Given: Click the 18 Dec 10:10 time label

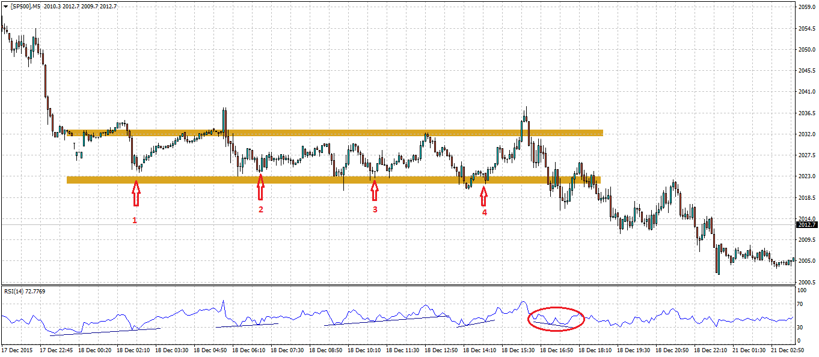Looking at the screenshot, I should tap(365, 349).
